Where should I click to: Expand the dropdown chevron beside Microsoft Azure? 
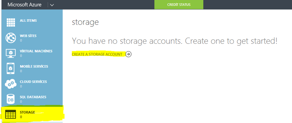pos(52,5)
